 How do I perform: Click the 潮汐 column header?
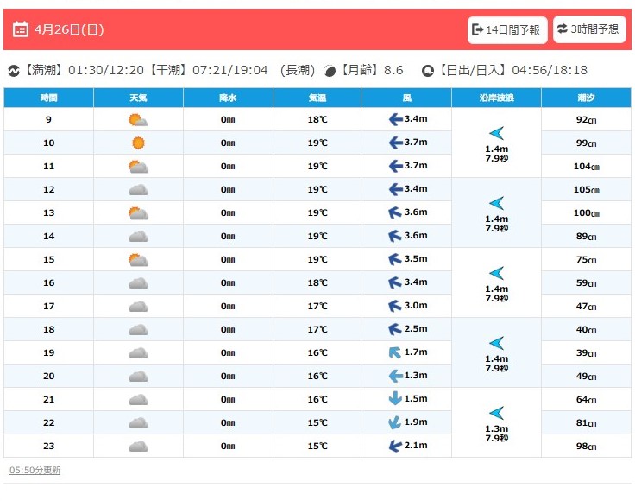586,98
